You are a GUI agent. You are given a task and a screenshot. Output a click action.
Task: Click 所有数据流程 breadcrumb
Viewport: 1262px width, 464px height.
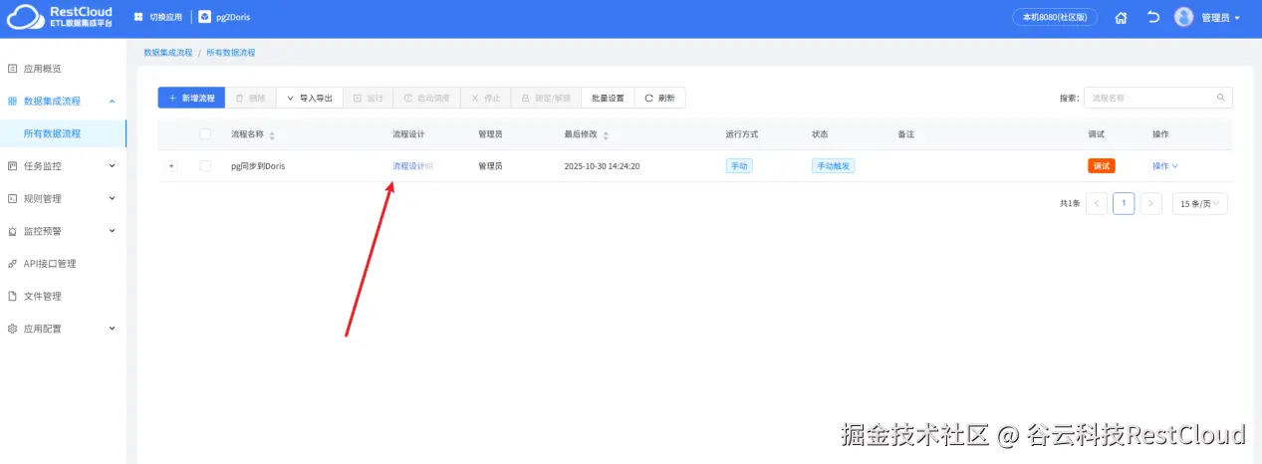[x=230, y=52]
